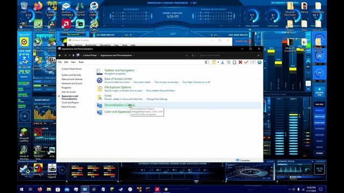Open the address bar history dropdown
344x193 pixels.
point(187,55)
